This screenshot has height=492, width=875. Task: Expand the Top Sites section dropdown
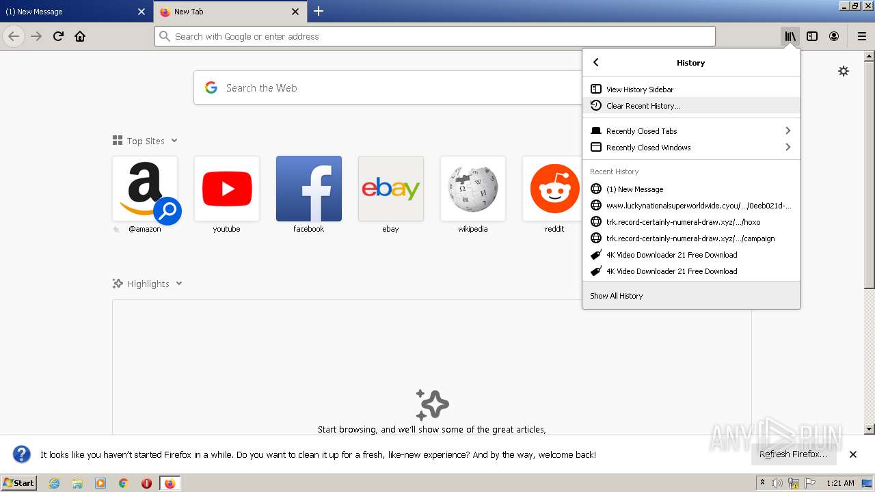(x=174, y=141)
